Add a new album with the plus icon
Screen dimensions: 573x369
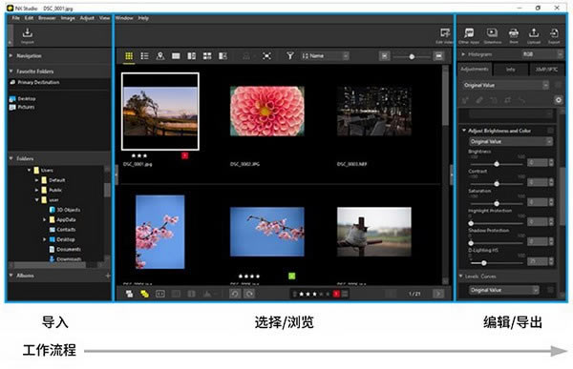tap(108, 276)
